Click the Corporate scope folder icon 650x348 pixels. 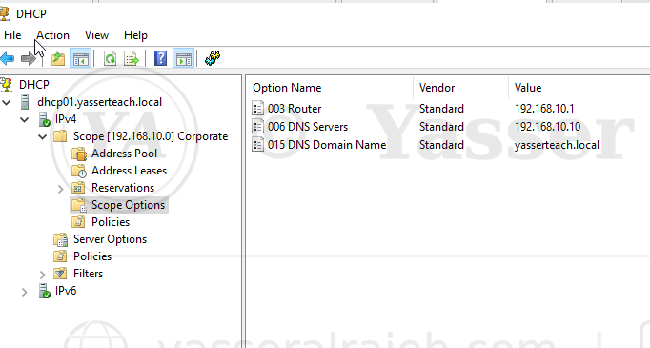(60, 136)
